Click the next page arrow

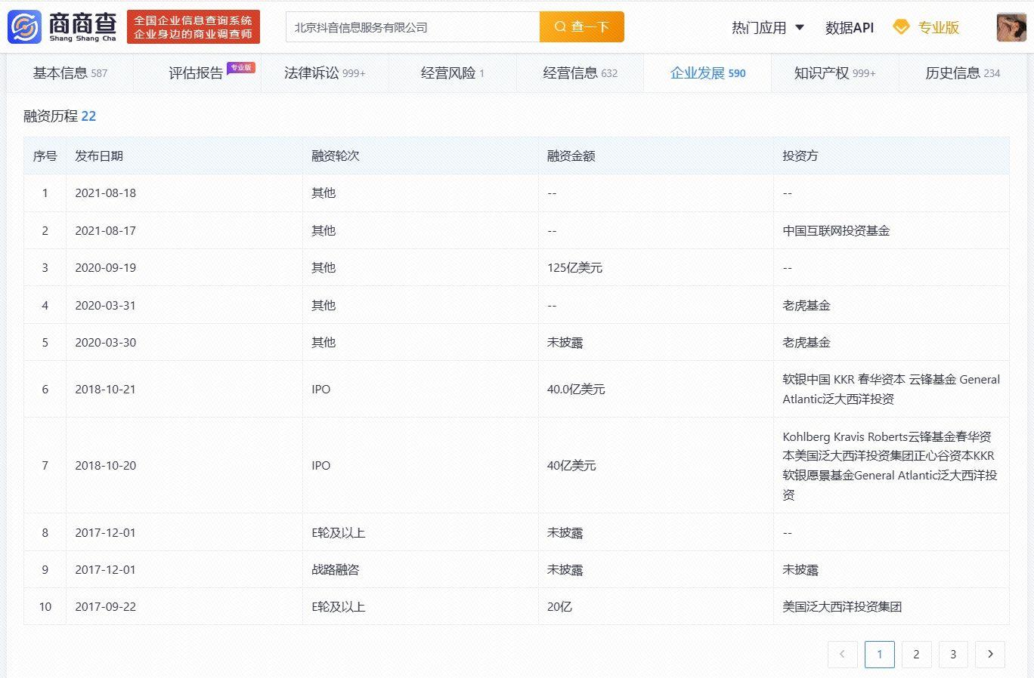coord(990,655)
